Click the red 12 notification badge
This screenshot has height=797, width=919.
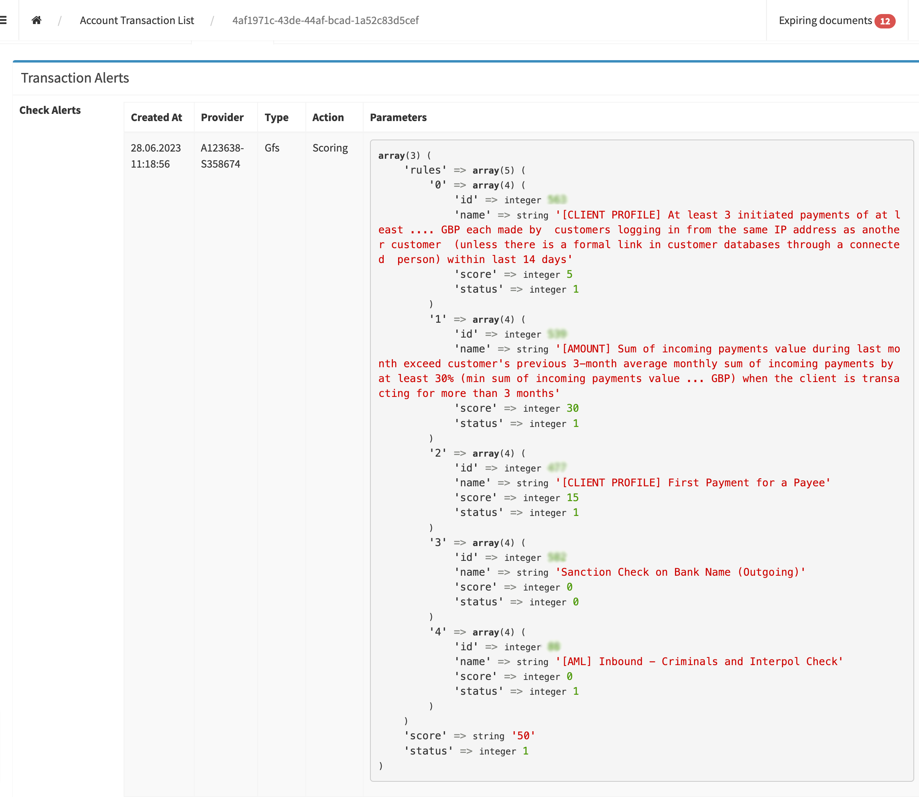(x=884, y=21)
